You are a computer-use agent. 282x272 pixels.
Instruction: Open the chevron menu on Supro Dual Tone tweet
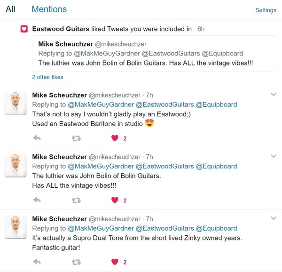[x=274, y=218]
